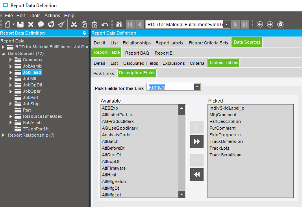This screenshot has height=207, width=302.
Task: Switch to the Report Criteria Sets tab
Action: (208, 43)
